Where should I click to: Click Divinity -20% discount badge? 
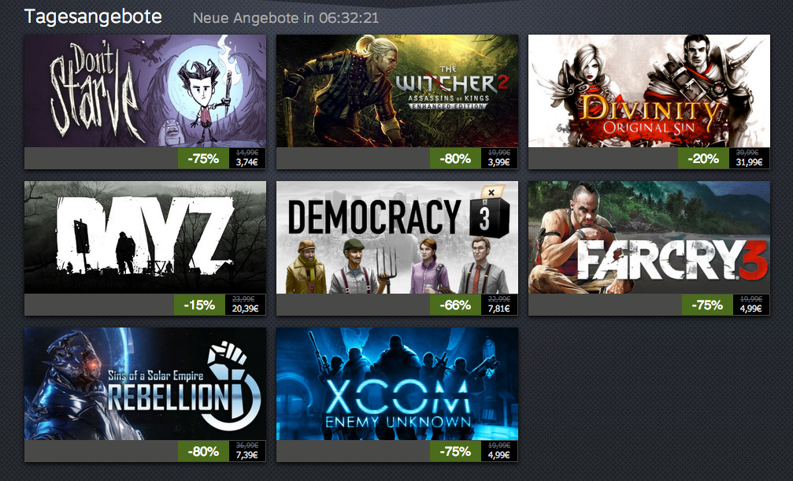point(703,158)
